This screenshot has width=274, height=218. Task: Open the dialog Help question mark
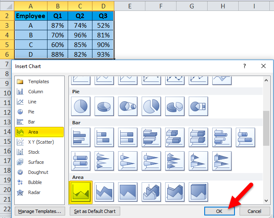(x=245, y=66)
